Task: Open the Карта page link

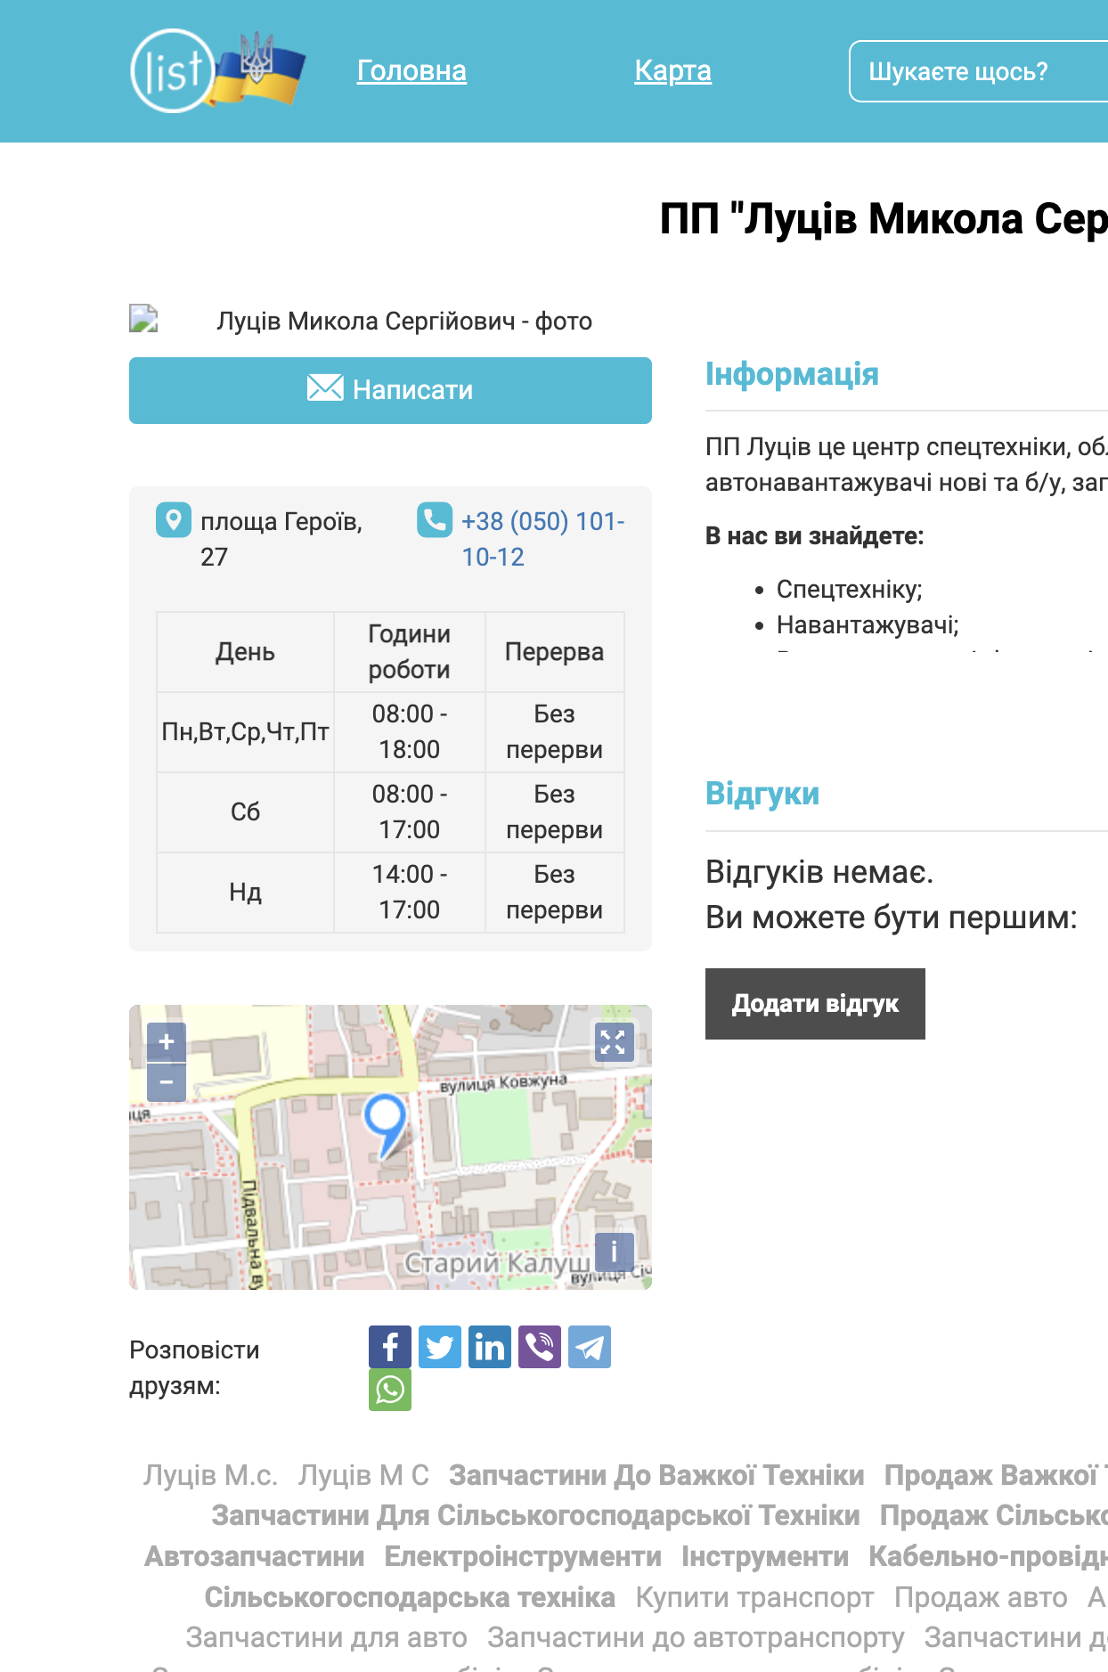Action: [672, 70]
